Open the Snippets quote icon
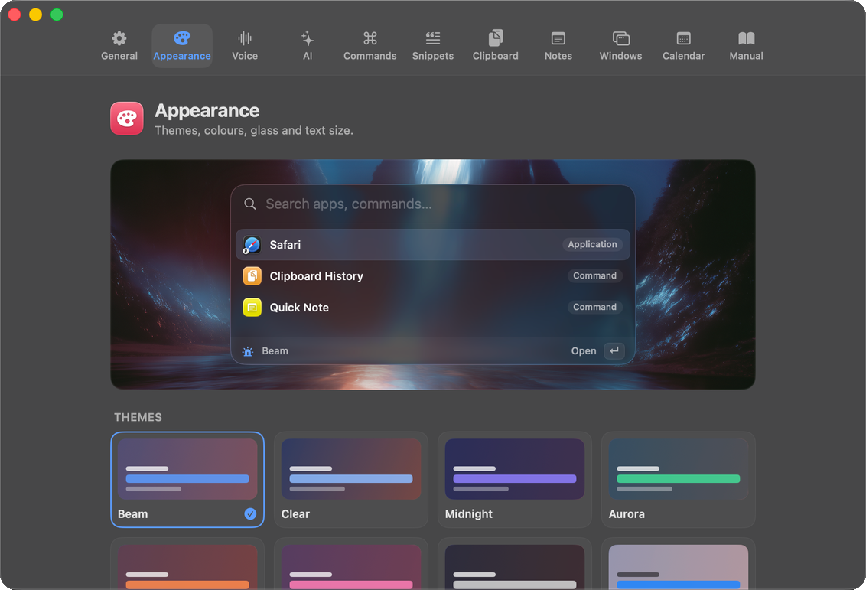866x590 pixels. pos(433,38)
